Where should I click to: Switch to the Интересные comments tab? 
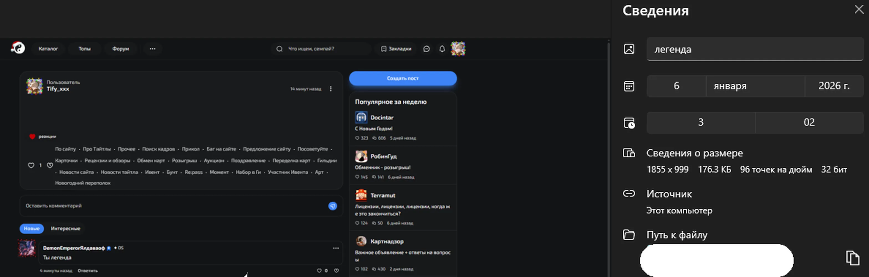coord(65,229)
